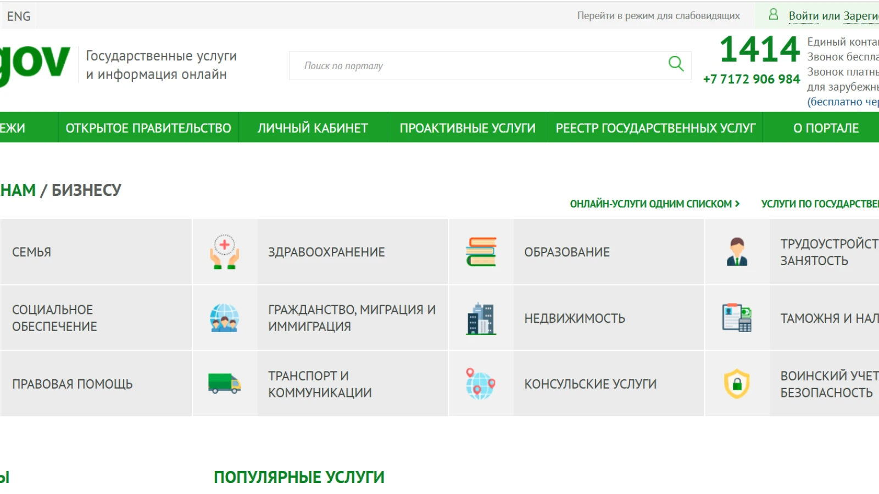Enable mode for visually impaired users

pos(658,16)
